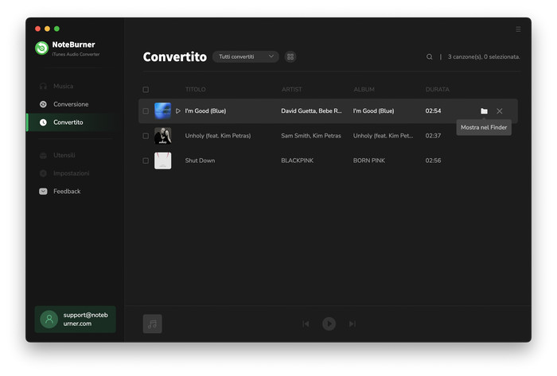Sort by the DURATA column header
557x376 pixels.
438,89
